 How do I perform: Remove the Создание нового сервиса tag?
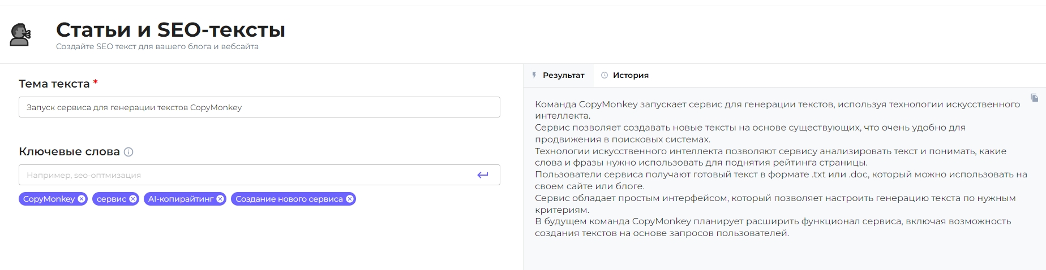tap(350, 199)
